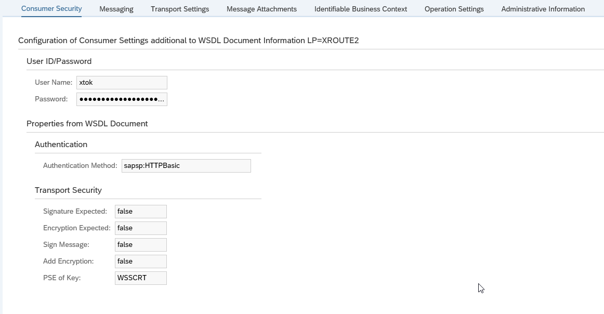The image size is (604, 314).
Task: Click the Transport Security subsection heading
Action: [x=68, y=190]
